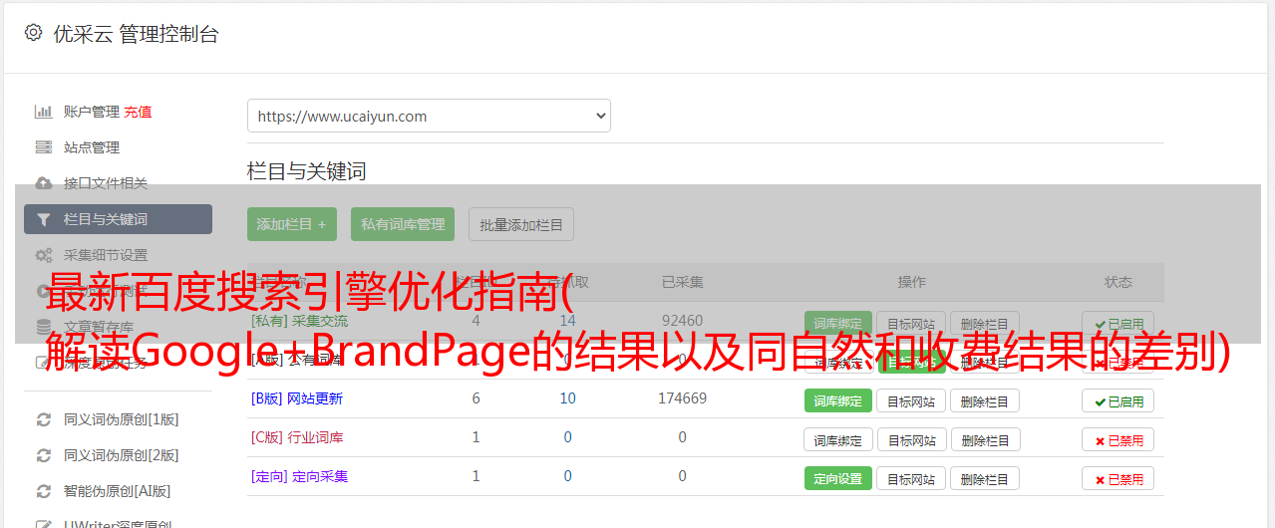
Task: Select 栏目与关键词 in the sidebar
Action: click(118, 219)
